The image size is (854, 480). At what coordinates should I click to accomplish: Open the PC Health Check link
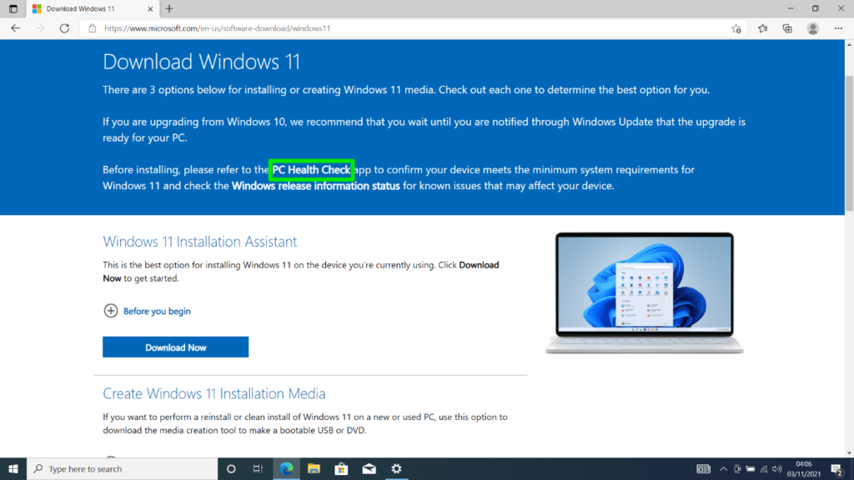click(311, 169)
